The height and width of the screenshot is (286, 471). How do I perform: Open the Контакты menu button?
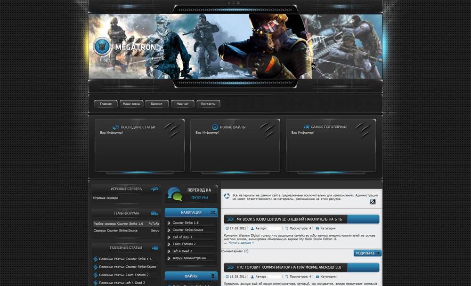point(208,104)
